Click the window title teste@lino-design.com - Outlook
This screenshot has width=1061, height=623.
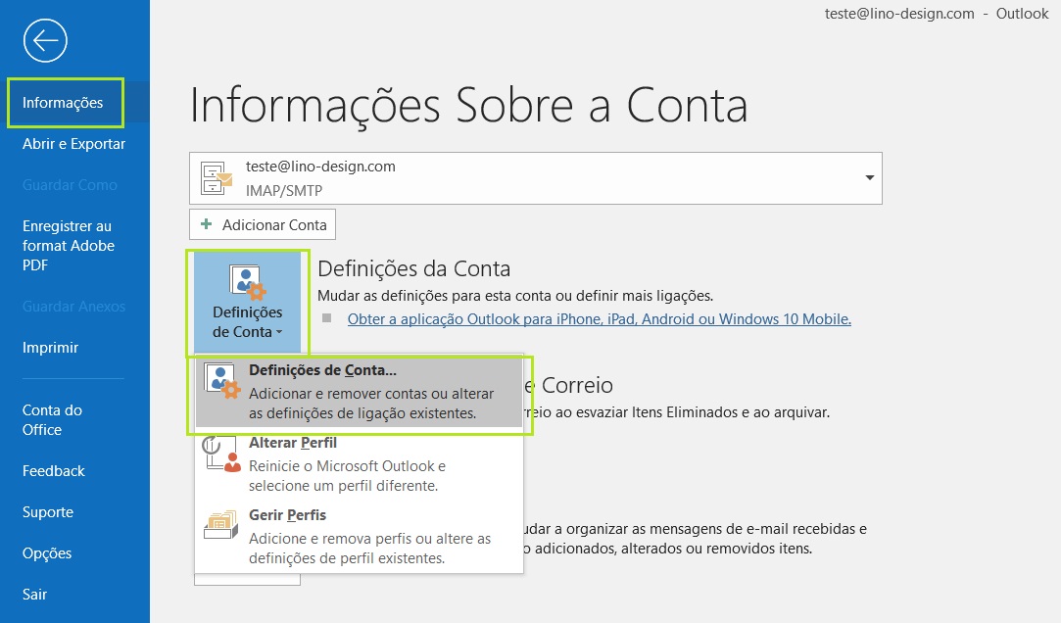(937, 14)
